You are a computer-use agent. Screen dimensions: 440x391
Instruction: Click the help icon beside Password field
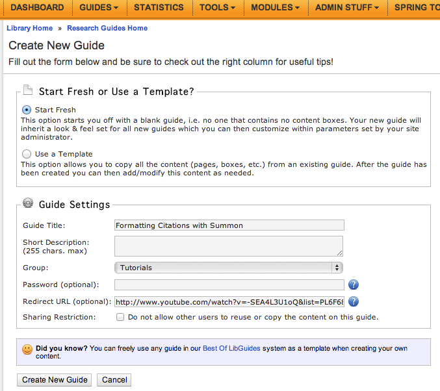pyautogui.click(x=354, y=284)
